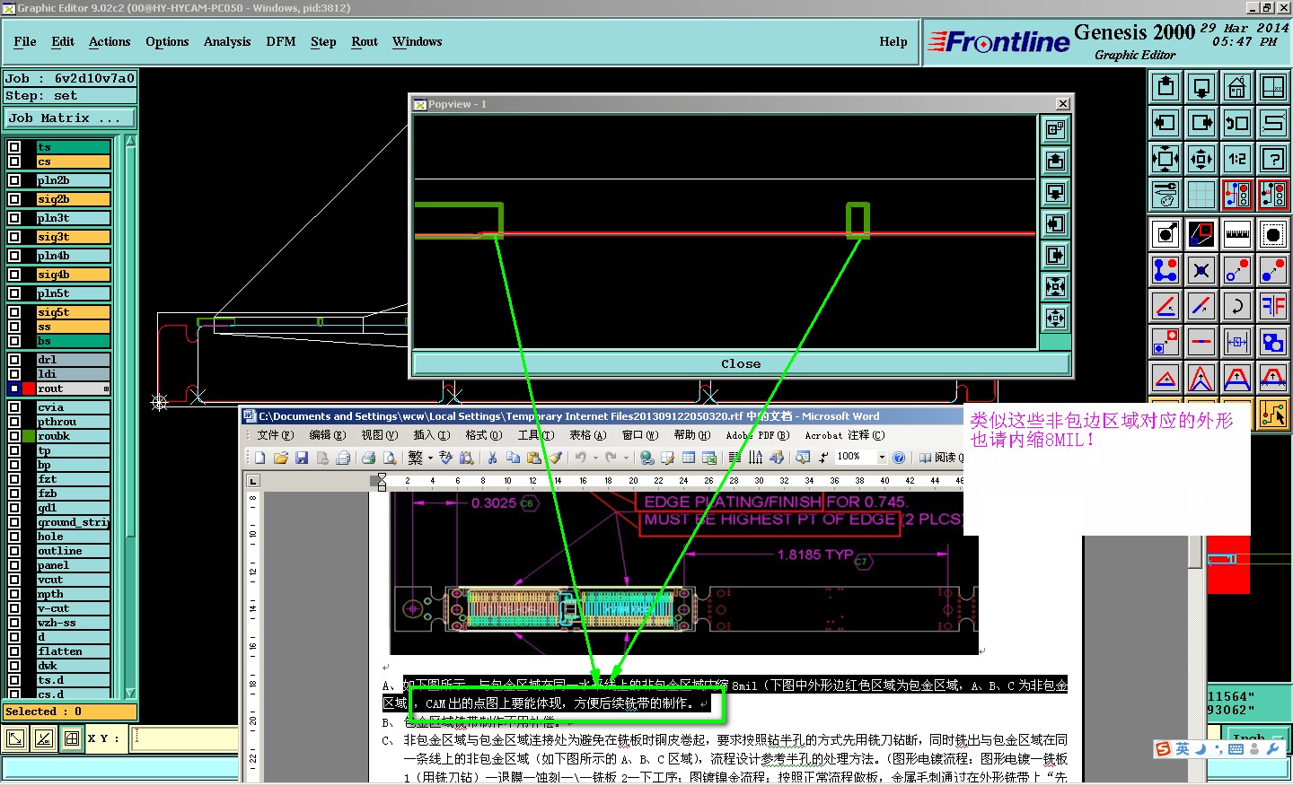Click the Sogou S input method icon
1293x786 pixels.
click(1163, 748)
